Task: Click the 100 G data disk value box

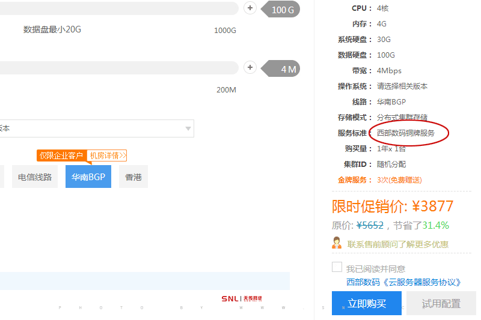Action: click(284, 10)
